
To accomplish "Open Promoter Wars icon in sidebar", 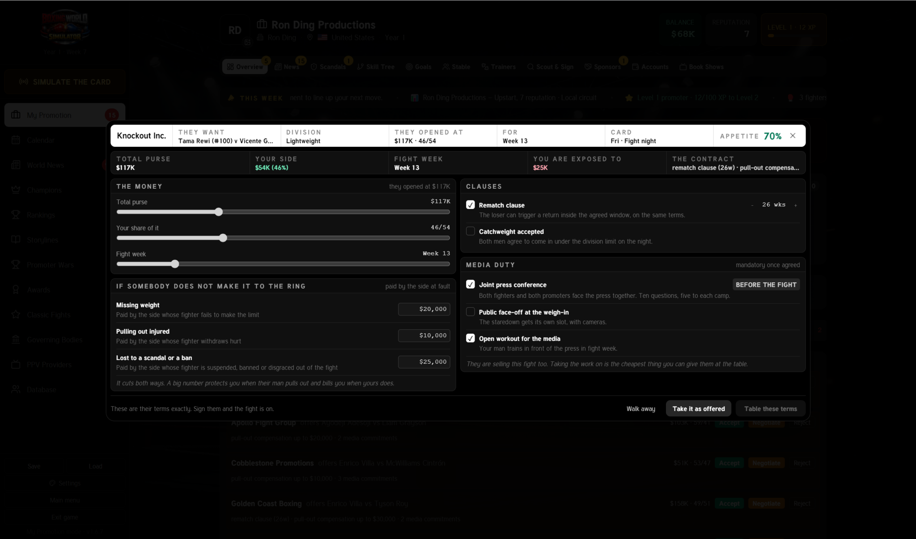I will [x=16, y=265].
